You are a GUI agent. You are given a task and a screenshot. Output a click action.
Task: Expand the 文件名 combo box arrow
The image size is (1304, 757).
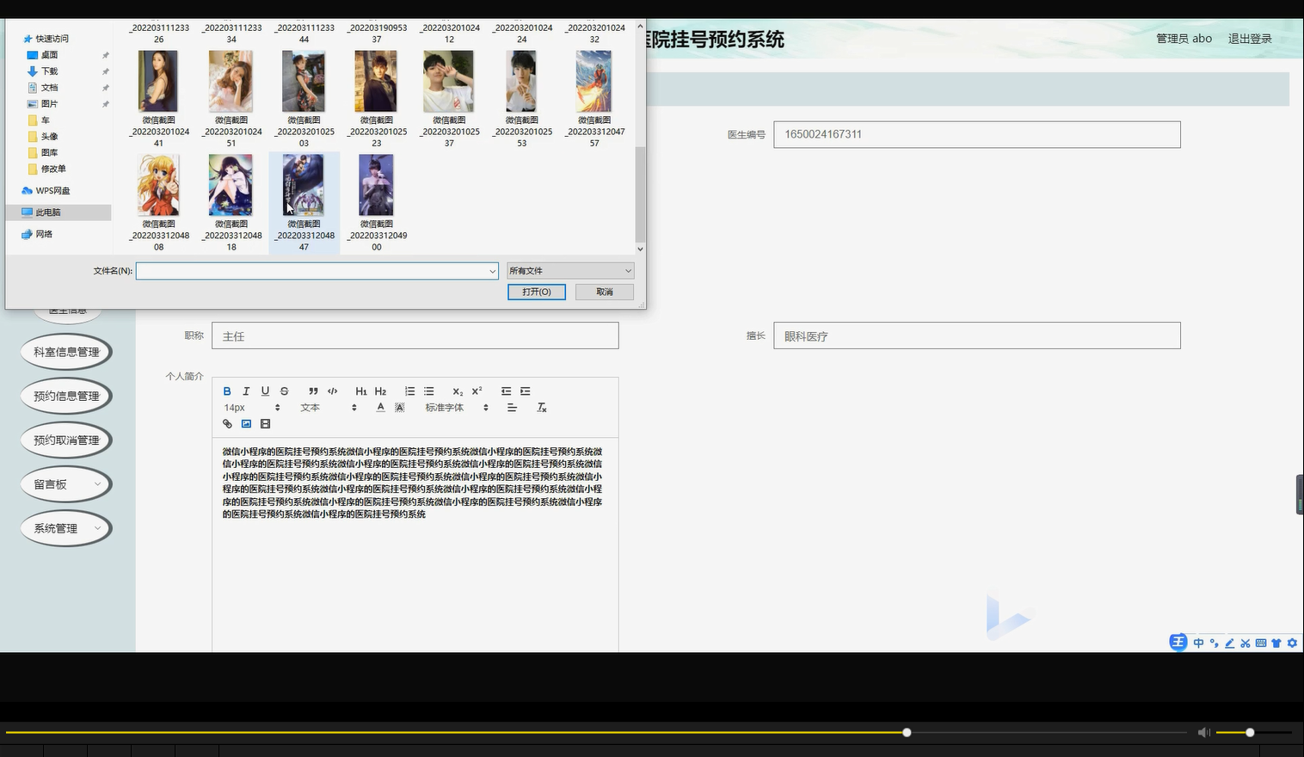pos(492,271)
